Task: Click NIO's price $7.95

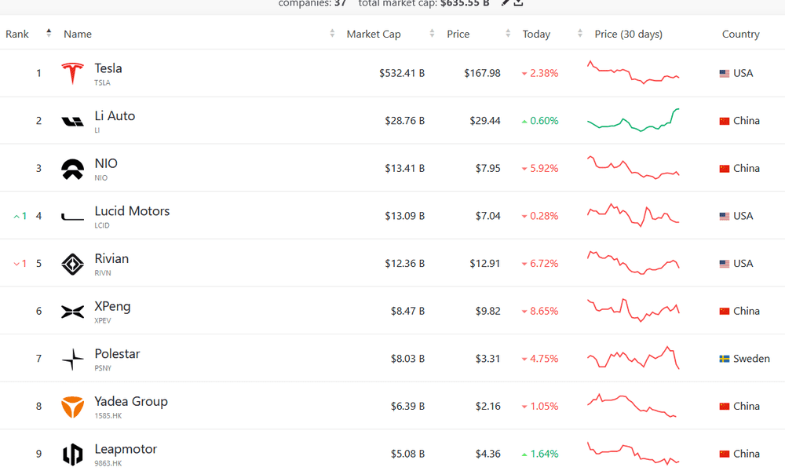Action: (488, 168)
